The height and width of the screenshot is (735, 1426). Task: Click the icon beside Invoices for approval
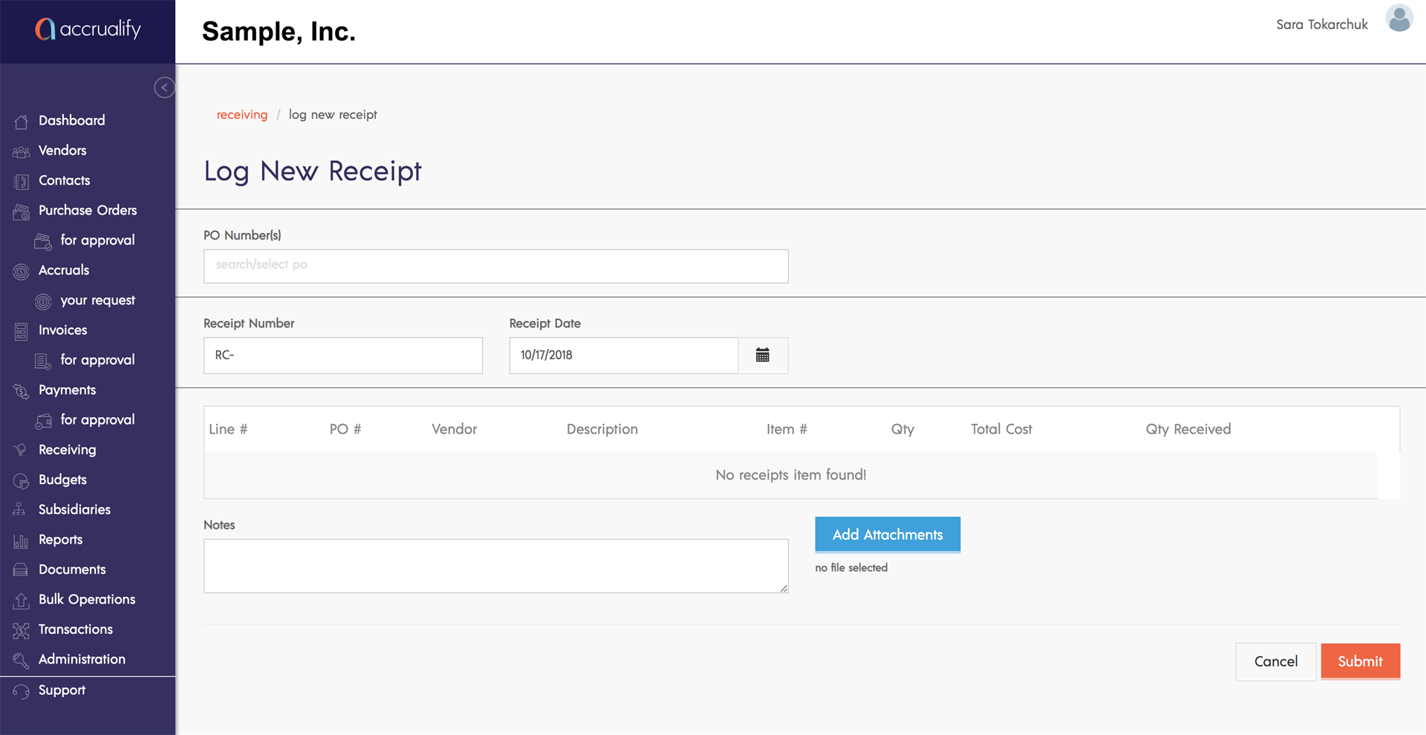[43, 361]
